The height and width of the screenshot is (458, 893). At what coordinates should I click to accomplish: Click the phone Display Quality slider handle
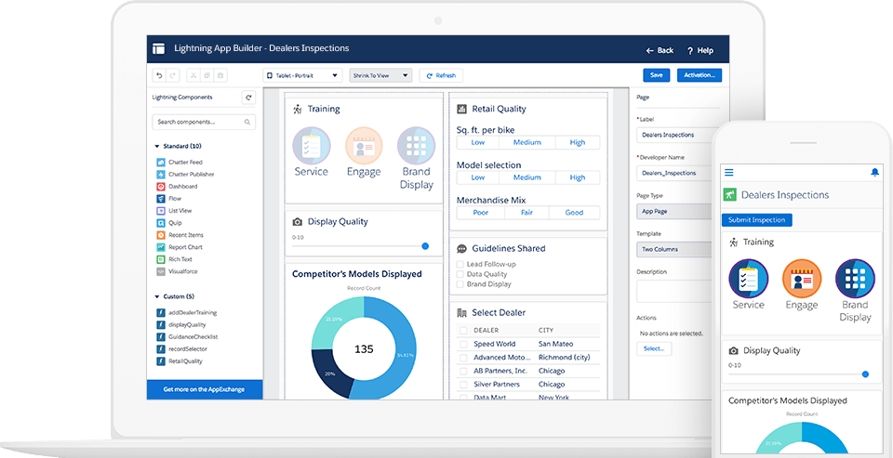click(x=865, y=374)
